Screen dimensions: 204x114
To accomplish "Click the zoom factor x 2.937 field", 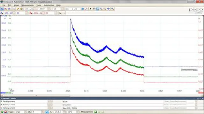I will pos(42,9).
